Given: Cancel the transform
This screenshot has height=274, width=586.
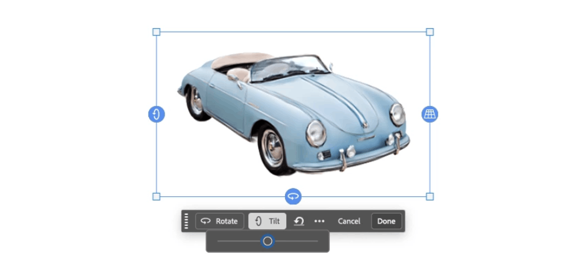Looking at the screenshot, I should pyautogui.click(x=349, y=221).
